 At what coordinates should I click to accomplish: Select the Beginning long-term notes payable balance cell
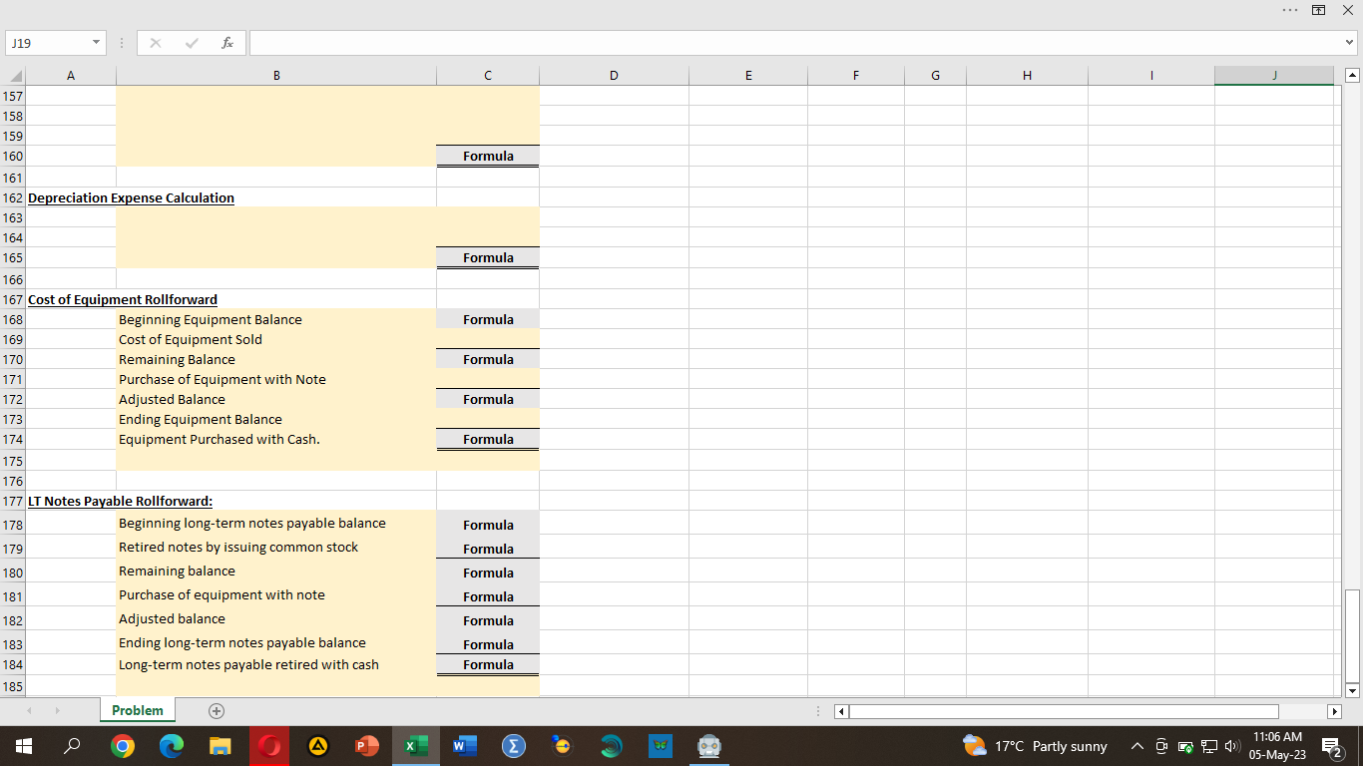[276, 524]
